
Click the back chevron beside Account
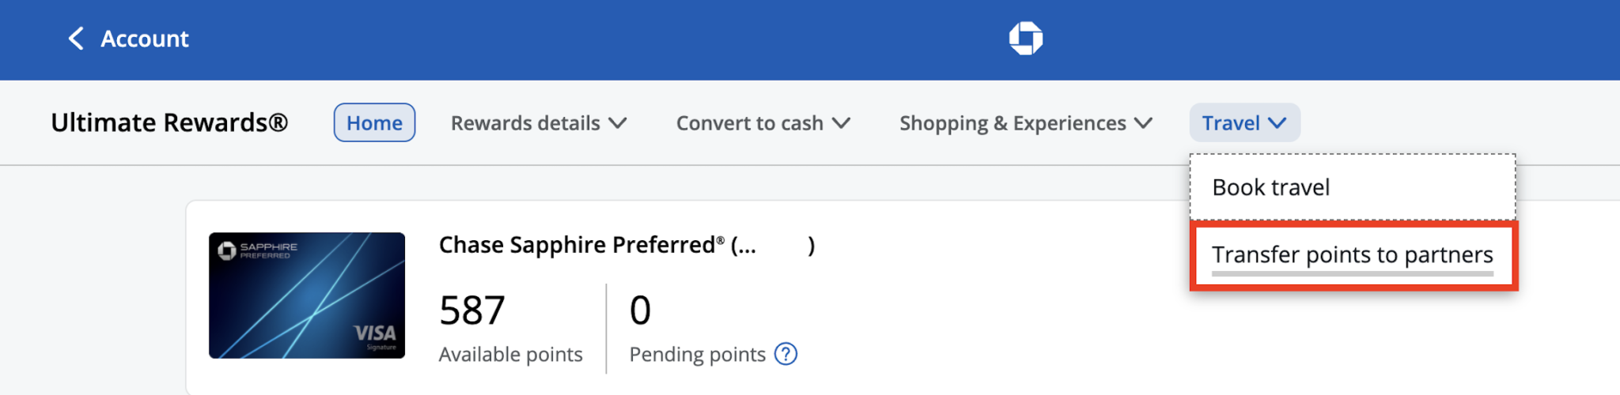click(x=76, y=38)
